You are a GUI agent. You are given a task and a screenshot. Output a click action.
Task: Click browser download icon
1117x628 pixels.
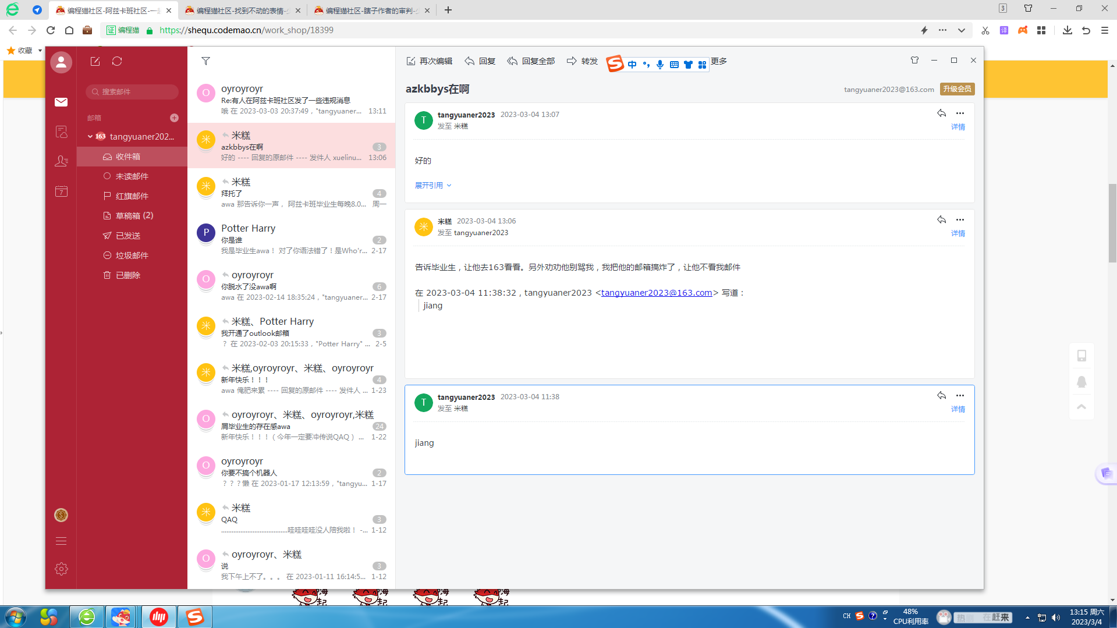point(1067,30)
